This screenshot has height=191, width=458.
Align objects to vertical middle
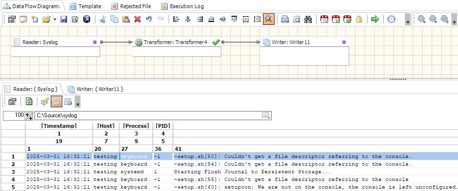(223, 19)
